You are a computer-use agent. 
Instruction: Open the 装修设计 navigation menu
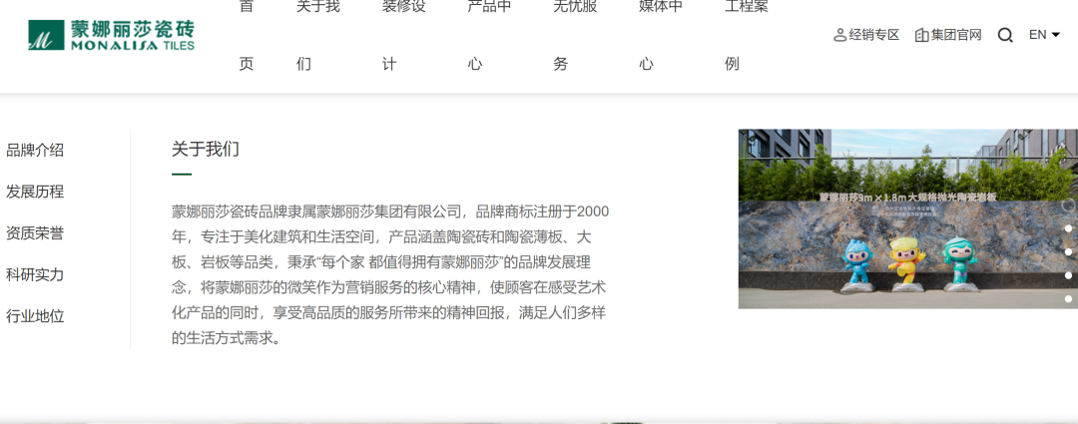(x=404, y=35)
